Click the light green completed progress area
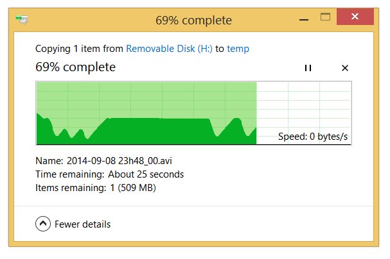 point(146,99)
